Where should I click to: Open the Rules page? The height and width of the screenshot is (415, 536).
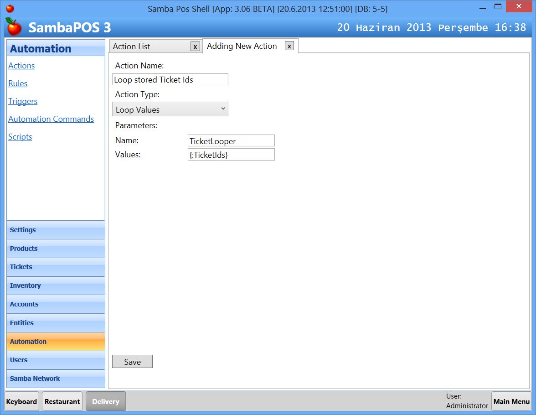(17, 83)
